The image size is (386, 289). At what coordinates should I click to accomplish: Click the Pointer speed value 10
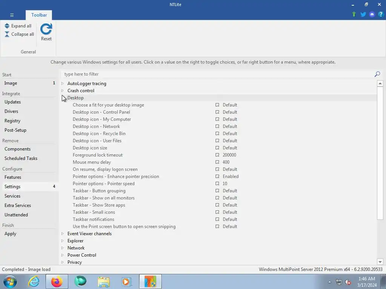point(225,184)
